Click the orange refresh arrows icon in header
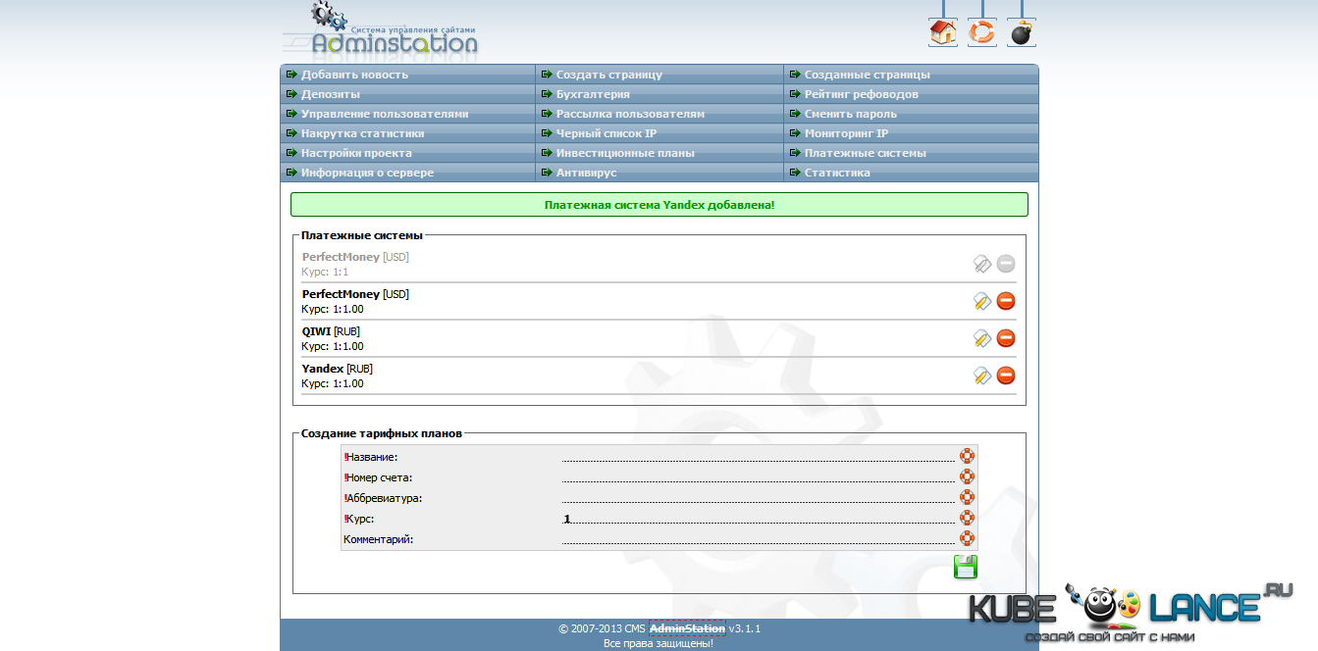The height and width of the screenshot is (651, 1318). tap(982, 32)
